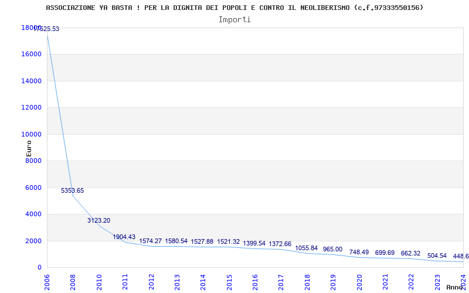The image size is (469, 293).
Task: Click the x-axis year 2022
Action: pyautogui.click(x=412, y=282)
